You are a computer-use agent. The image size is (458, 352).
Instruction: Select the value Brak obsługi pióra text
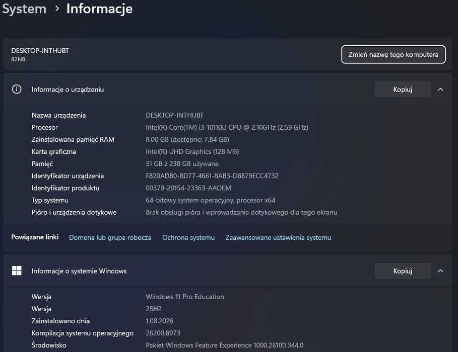click(x=241, y=212)
